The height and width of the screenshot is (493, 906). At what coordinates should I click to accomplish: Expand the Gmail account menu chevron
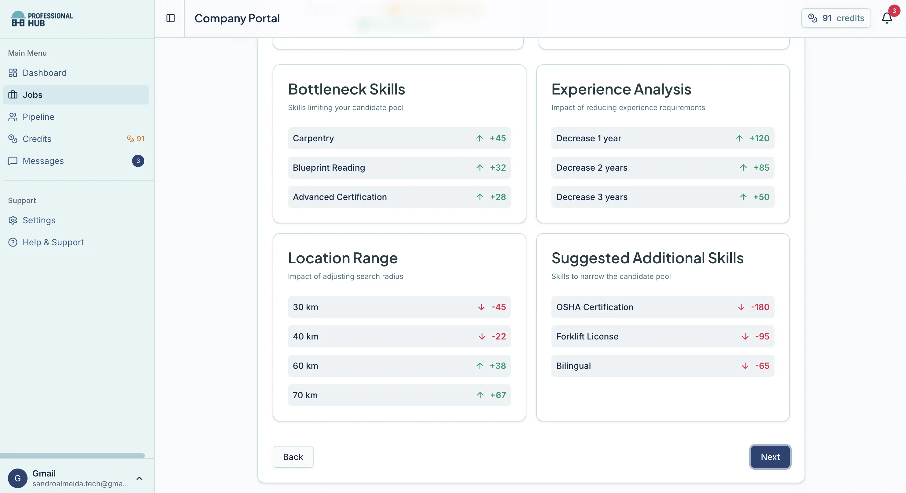[x=139, y=478]
